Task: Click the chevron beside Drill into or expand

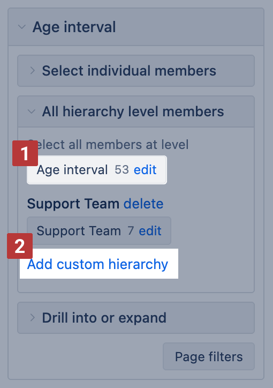Action: pos(32,317)
